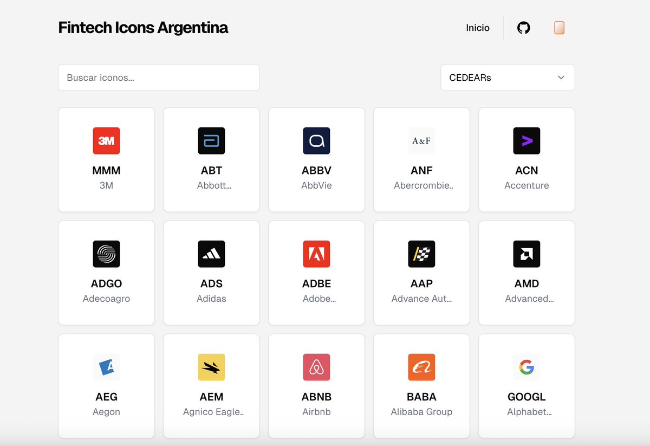Click the ABT ticker label

point(211,171)
